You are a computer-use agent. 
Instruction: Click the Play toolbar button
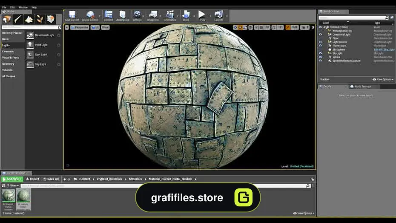coord(202,16)
